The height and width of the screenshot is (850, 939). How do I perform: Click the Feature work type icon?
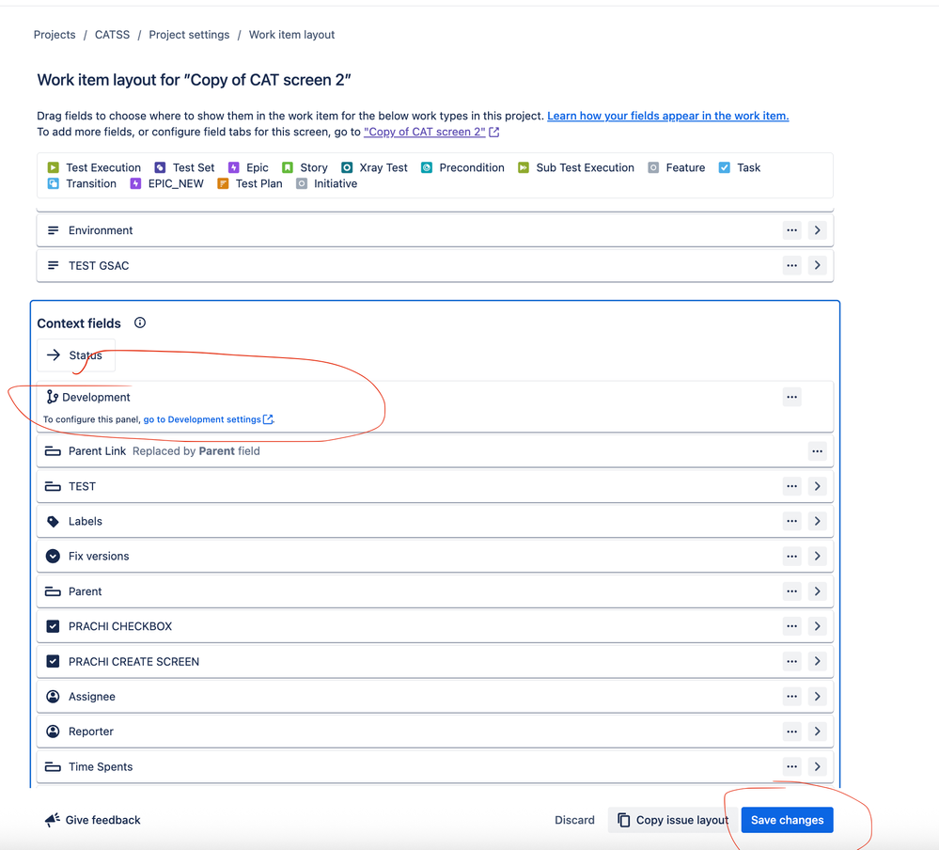pos(653,167)
